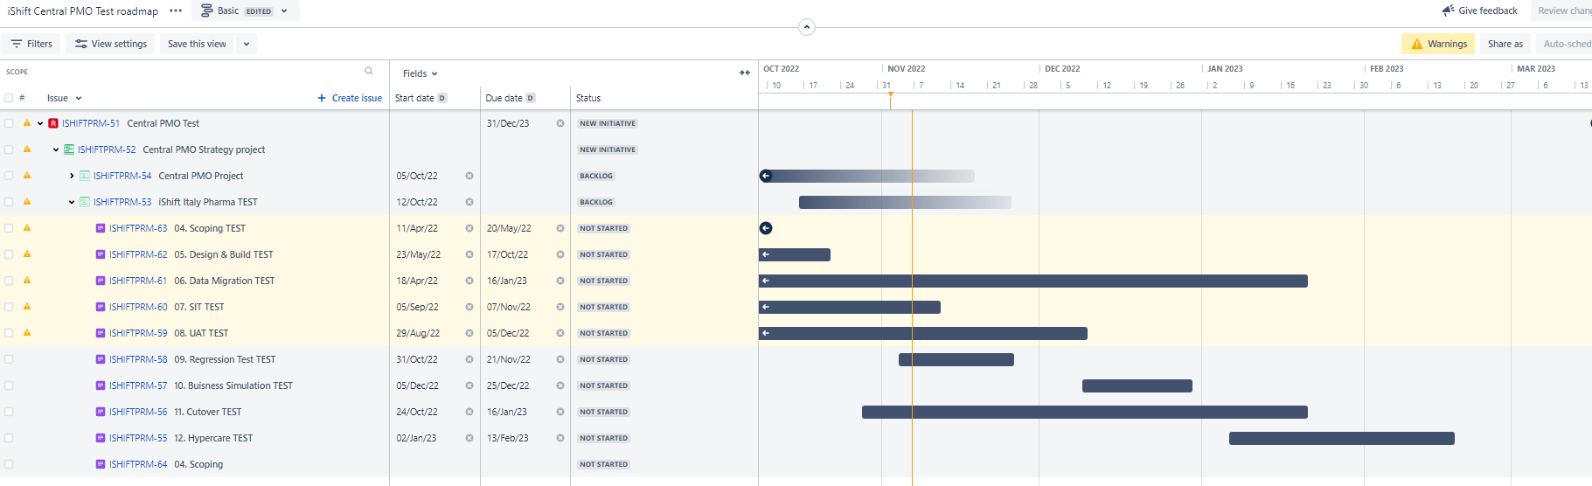Clear due date 31/Dec/23 for ISHIFTPRM-51
The image size is (1592, 486).
coord(560,123)
